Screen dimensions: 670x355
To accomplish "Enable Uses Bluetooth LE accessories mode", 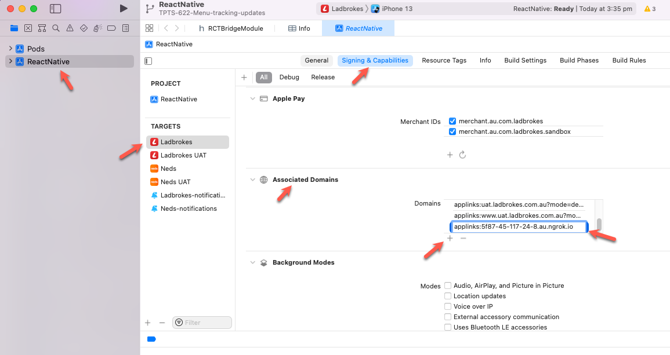I will coord(448,327).
